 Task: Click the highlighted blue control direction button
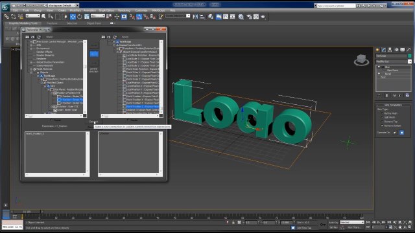coord(94,54)
